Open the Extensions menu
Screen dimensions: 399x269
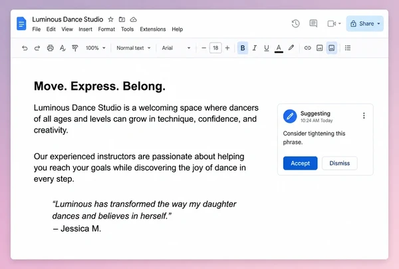coord(153,29)
